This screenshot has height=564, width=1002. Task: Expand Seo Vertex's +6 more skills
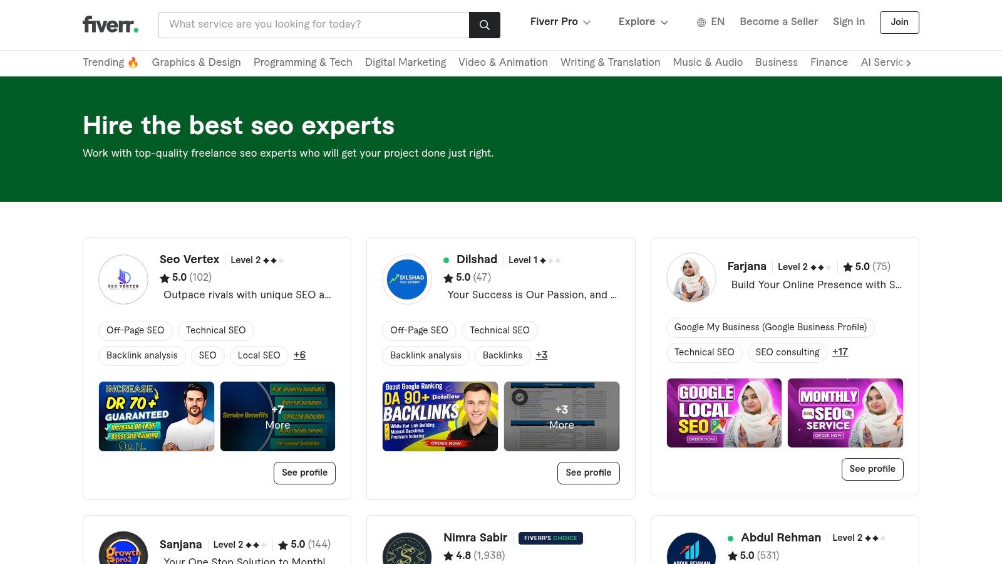[x=299, y=355]
